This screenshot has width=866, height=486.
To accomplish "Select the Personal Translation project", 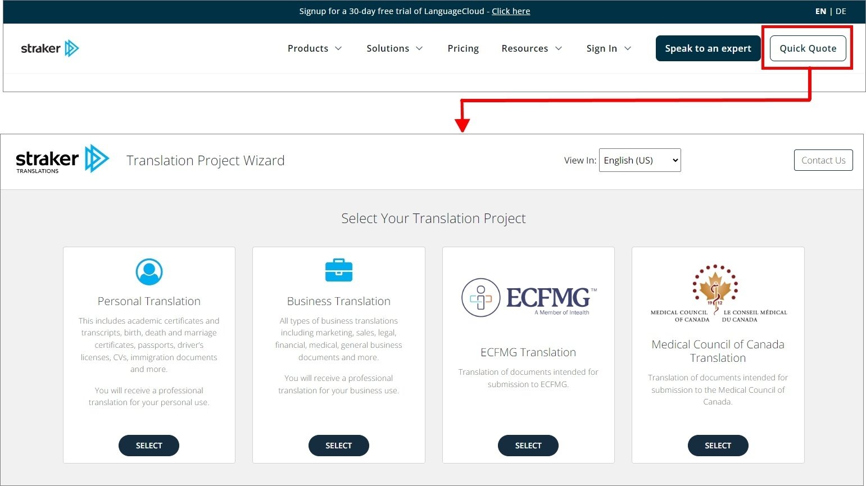I will (x=148, y=445).
